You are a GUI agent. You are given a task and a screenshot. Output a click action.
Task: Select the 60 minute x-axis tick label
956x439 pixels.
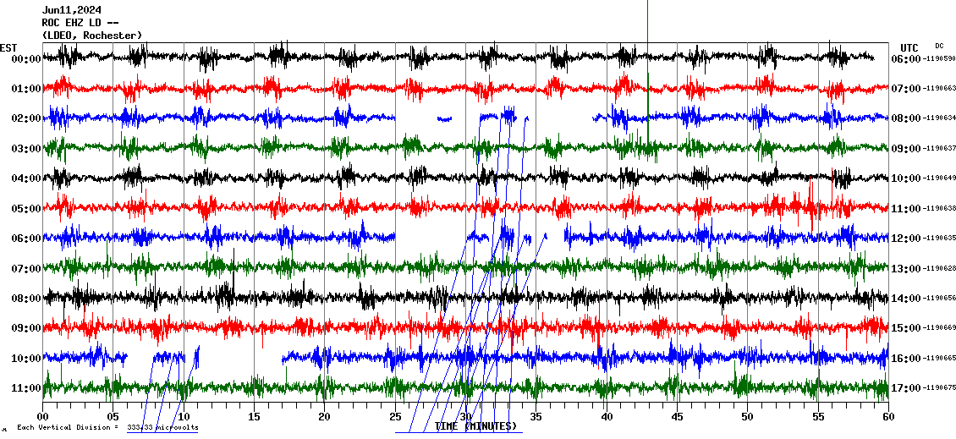point(887,416)
